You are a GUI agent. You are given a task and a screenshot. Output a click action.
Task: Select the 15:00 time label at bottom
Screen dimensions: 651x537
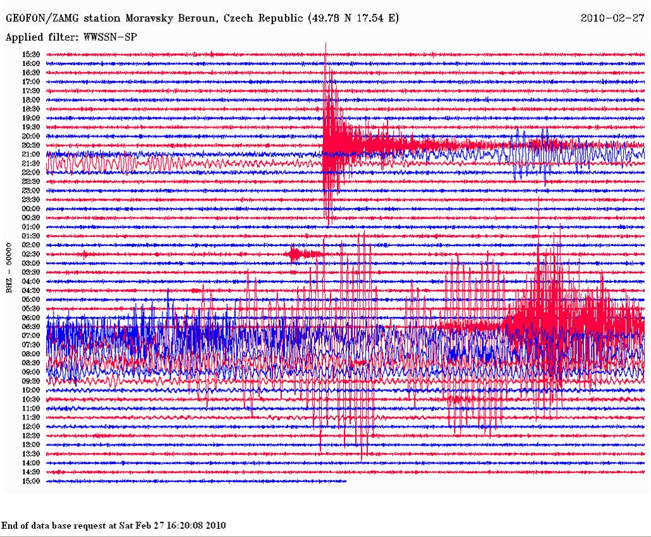pyautogui.click(x=32, y=481)
